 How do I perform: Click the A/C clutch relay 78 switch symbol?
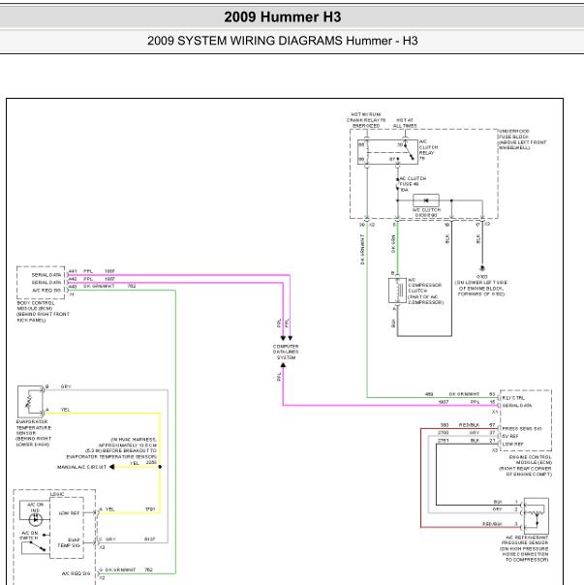[409, 152]
